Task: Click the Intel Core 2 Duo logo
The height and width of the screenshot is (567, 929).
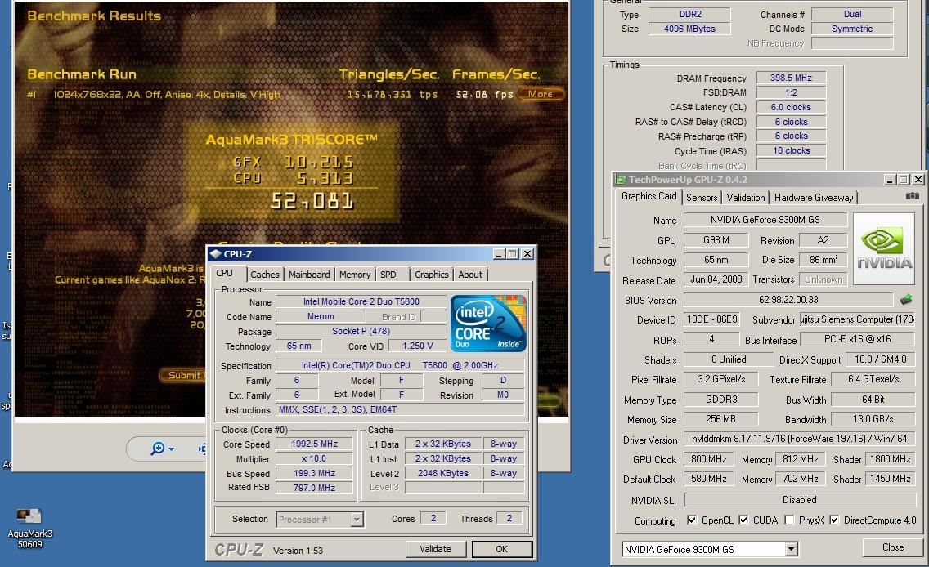Action: [488, 324]
